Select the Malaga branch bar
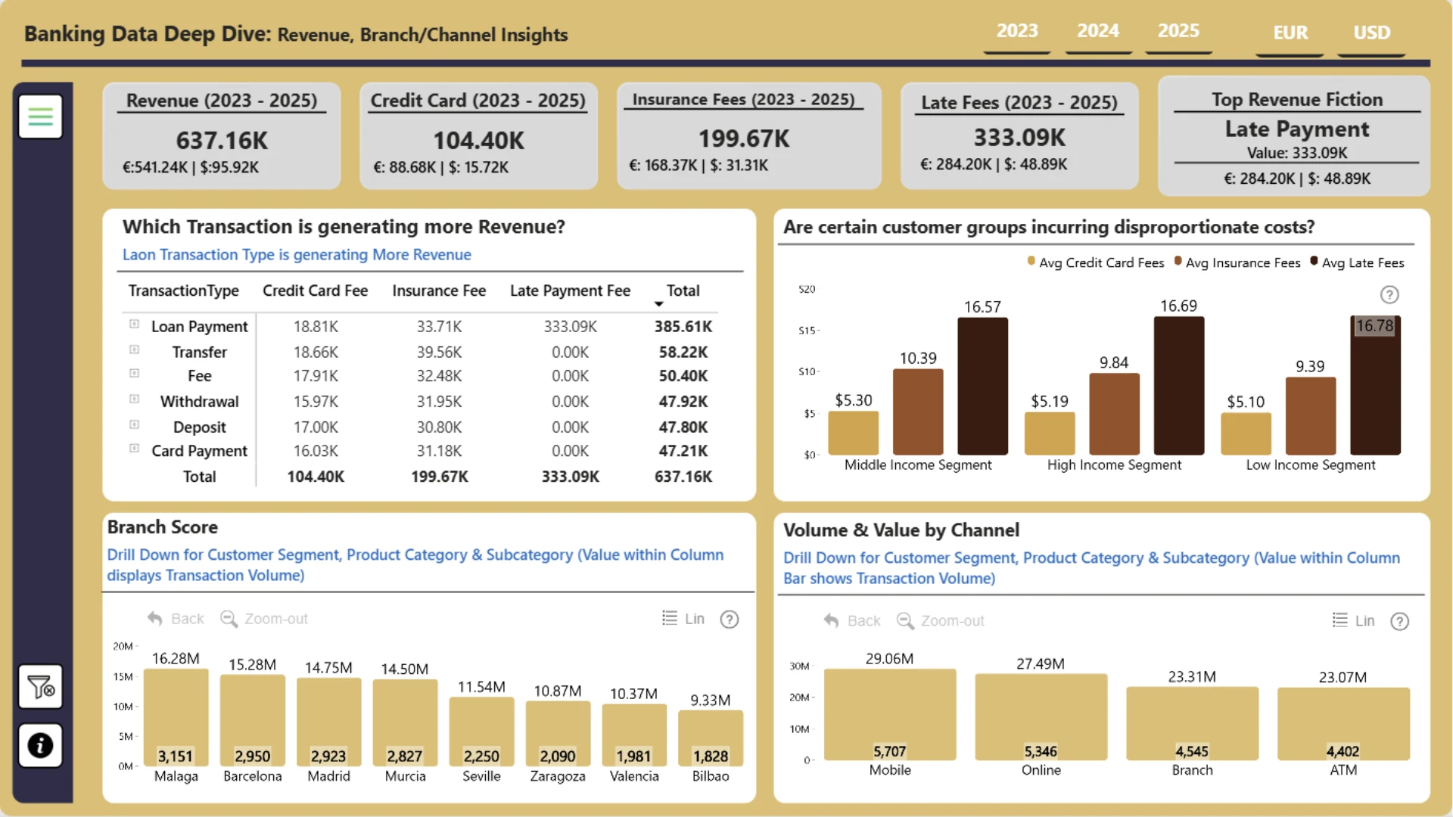1453x817 pixels. pos(176,718)
